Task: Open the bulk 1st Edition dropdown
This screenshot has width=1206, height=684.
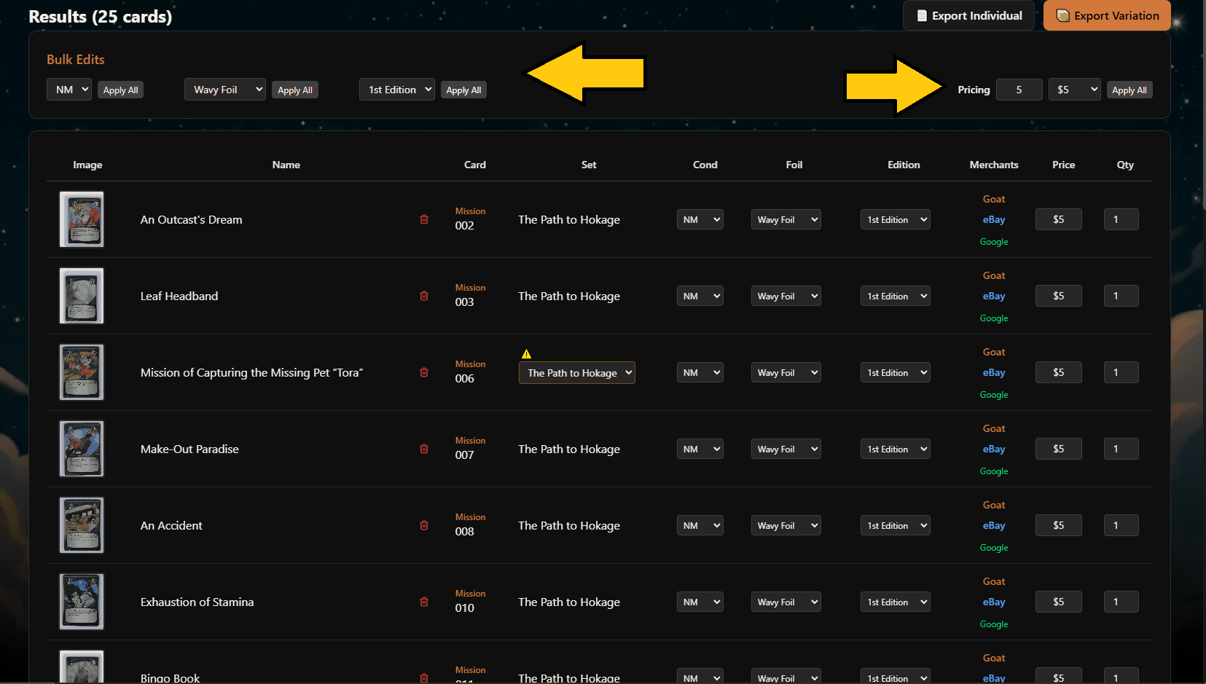Action: (x=397, y=90)
